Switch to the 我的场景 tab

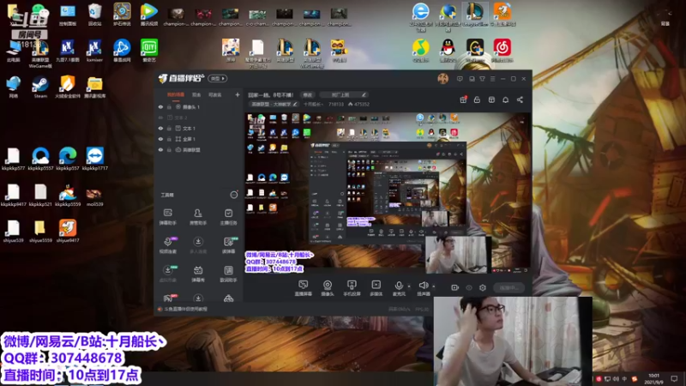[176, 94]
